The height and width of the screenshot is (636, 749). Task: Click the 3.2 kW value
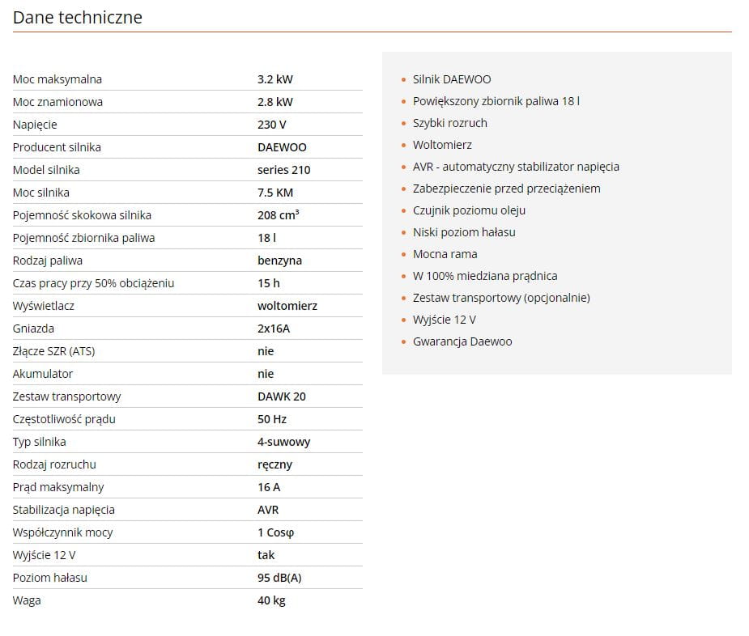click(x=275, y=79)
